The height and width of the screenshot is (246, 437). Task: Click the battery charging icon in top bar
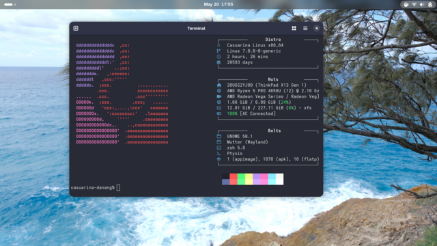coord(430,5)
